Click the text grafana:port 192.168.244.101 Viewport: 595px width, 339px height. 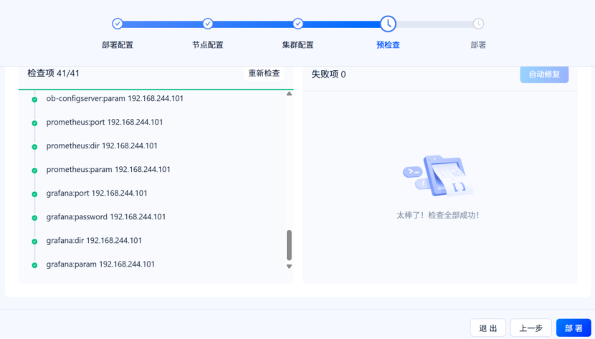pyautogui.click(x=97, y=194)
